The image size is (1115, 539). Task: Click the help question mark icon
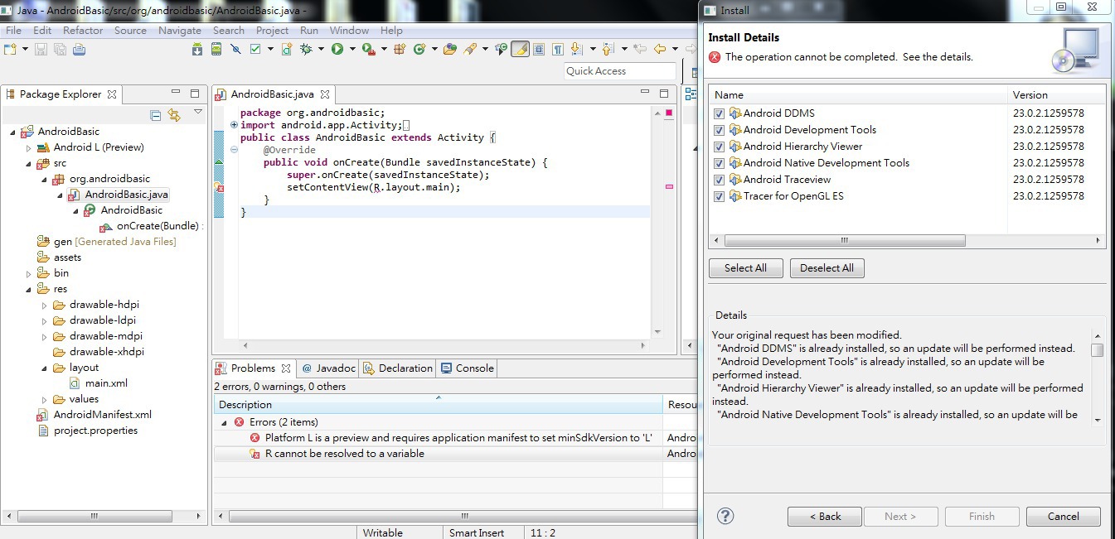tap(725, 516)
